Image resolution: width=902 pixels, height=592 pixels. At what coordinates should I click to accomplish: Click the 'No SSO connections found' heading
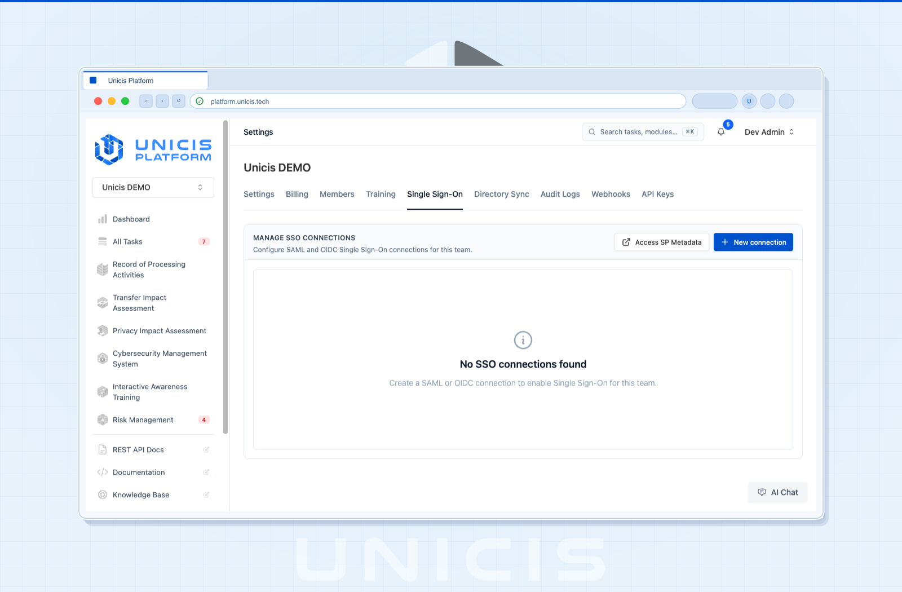523,365
